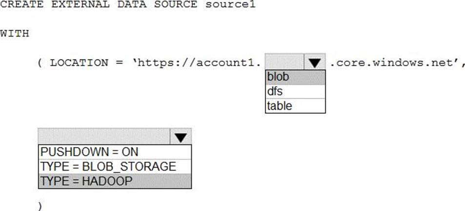
Task: Pick the table option
Action: click(x=295, y=105)
